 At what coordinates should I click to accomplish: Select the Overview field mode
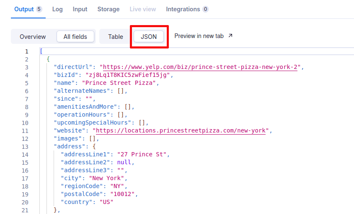(33, 37)
